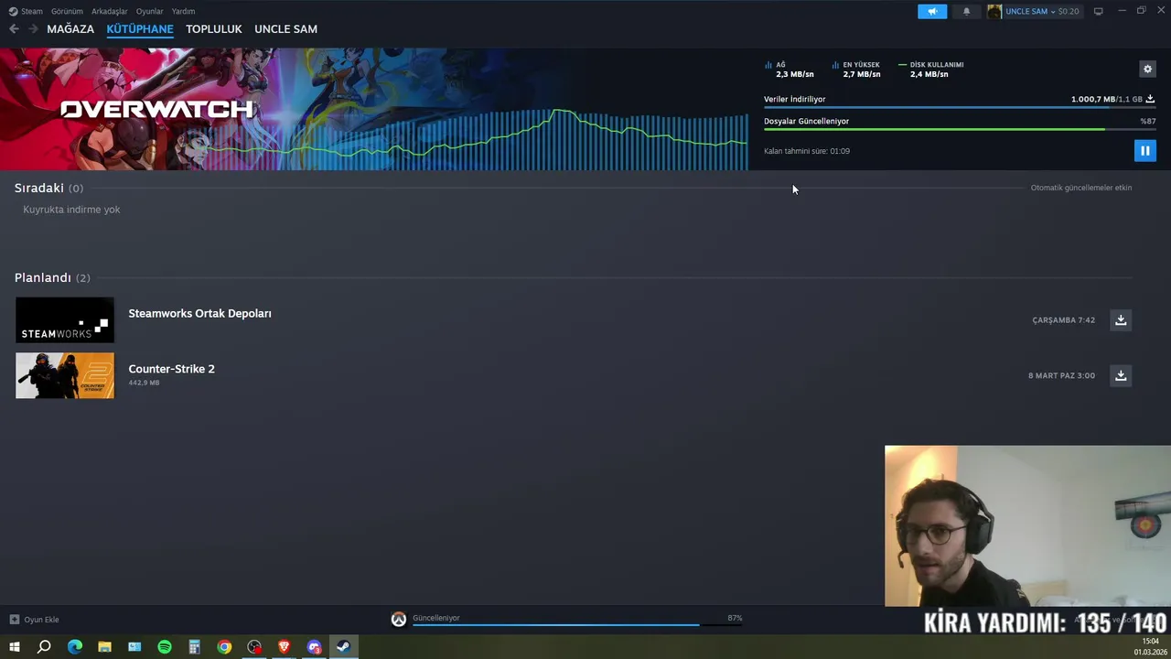Open the Yardım menu
The image size is (1171, 659).
pos(183,11)
